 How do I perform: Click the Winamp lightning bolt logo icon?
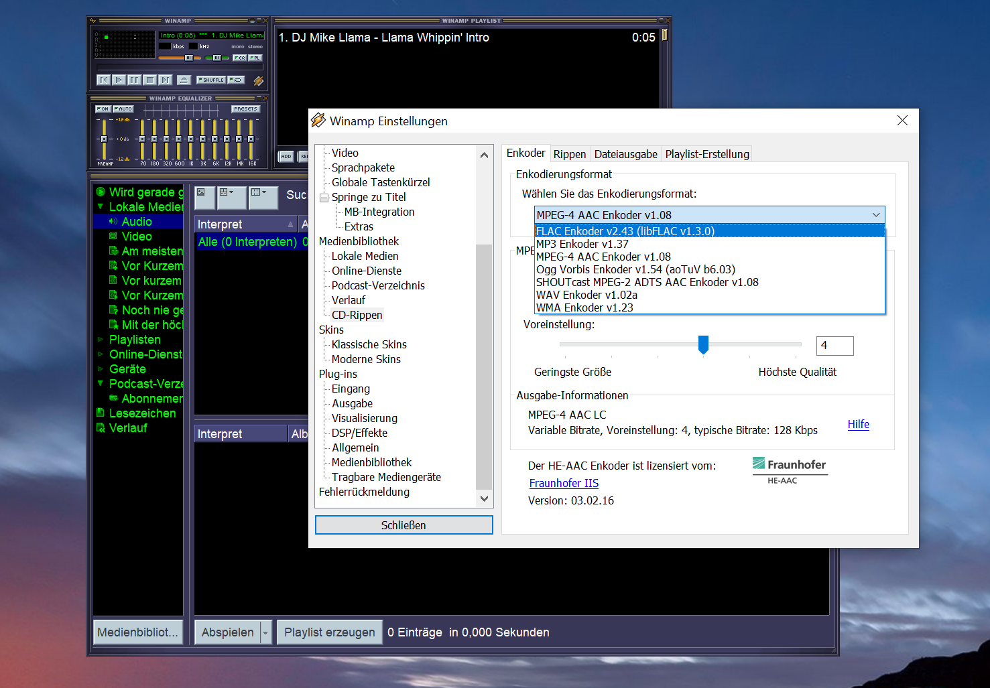tap(258, 80)
